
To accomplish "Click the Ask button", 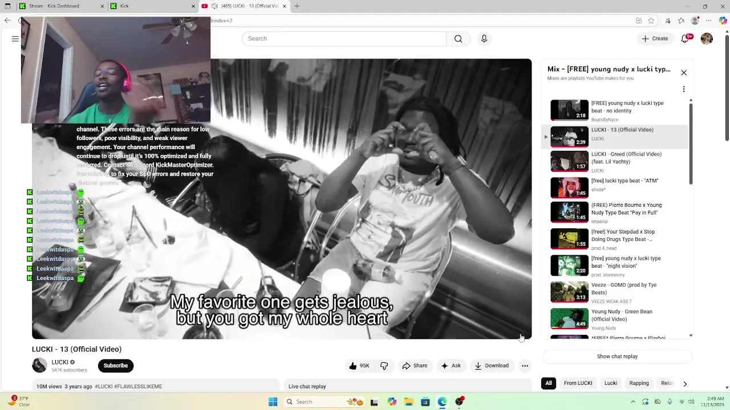I will click(451, 366).
